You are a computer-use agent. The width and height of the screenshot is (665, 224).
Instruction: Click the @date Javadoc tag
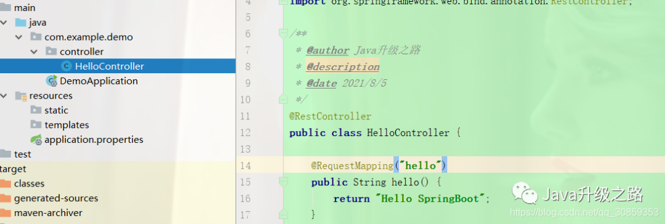click(x=321, y=83)
